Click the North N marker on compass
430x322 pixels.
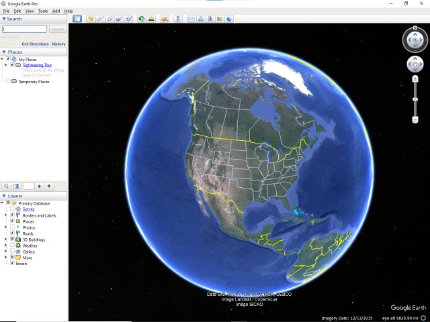point(415,28)
